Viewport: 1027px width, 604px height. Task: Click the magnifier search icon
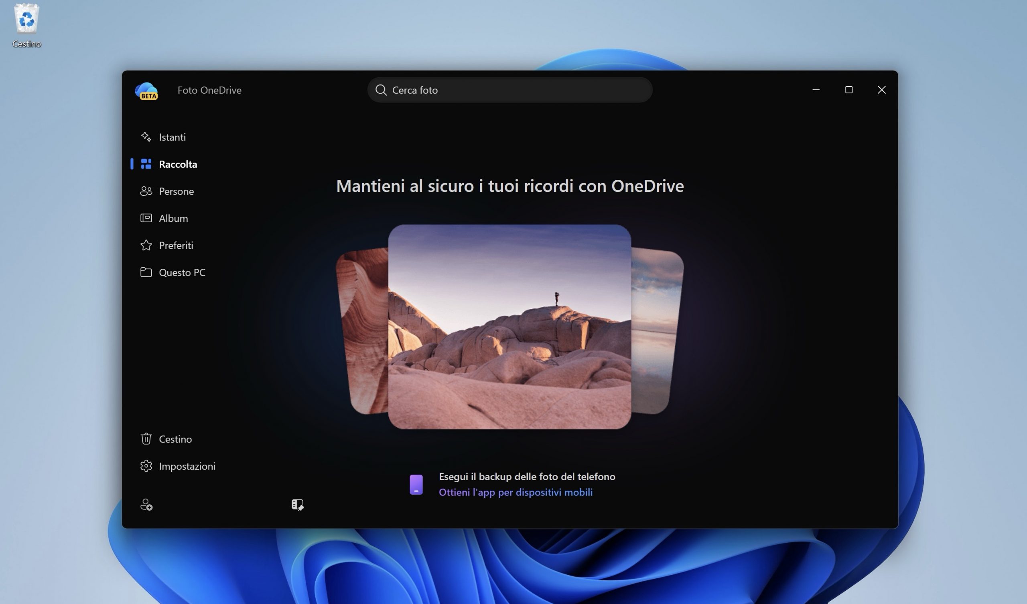[x=381, y=90]
